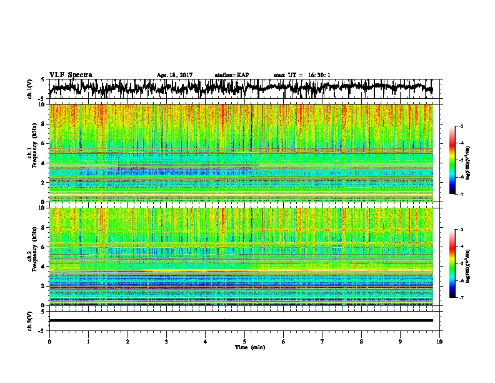
Task: Click the "-3" label on ch.2 color bar
Action: [x=461, y=230]
